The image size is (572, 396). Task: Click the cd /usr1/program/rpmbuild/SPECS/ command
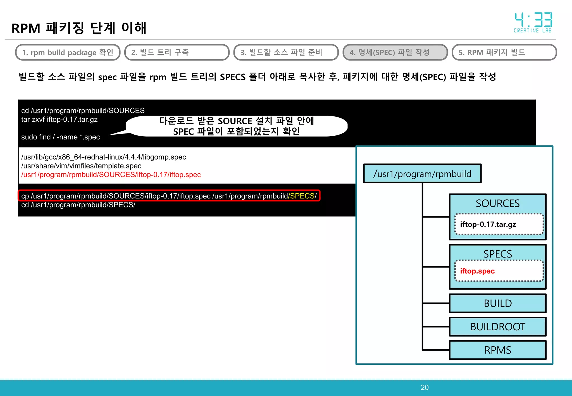(78, 205)
